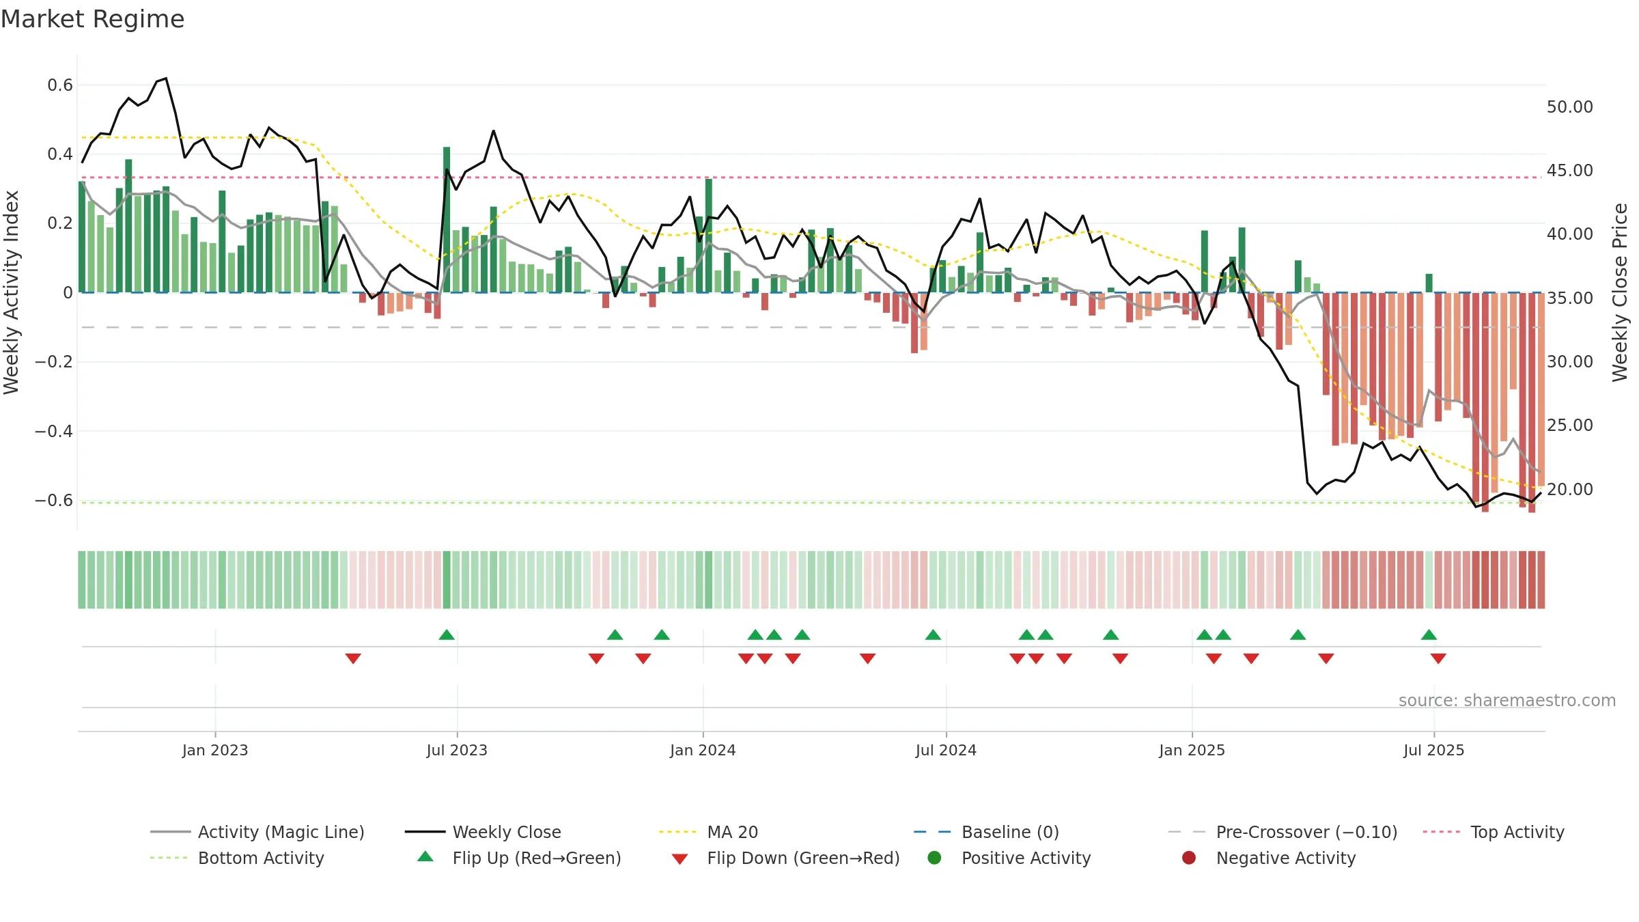Toggle Weekly Close legend entry
Viewport: 1639px width, 922px height.
click(x=483, y=832)
